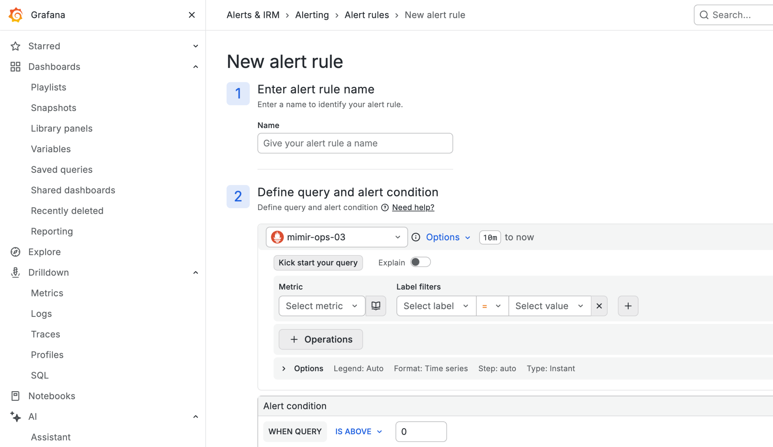Open the IS ABOVE condition dropdown
The height and width of the screenshot is (447, 773).
click(x=359, y=431)
